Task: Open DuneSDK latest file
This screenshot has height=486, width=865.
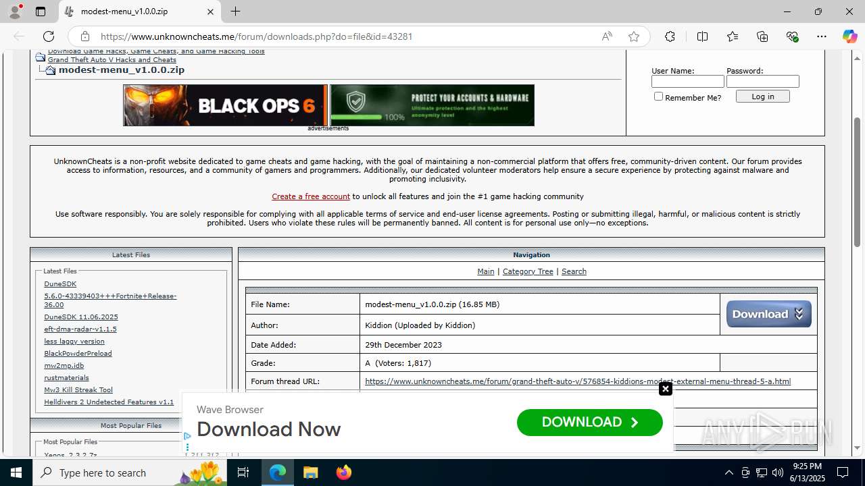Action: (x=60, y=284)
